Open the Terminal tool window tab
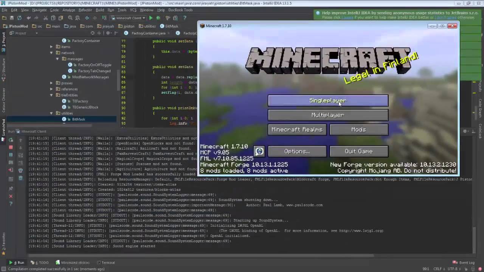Screen dimensions: 484x272 [x=106, y=263]
